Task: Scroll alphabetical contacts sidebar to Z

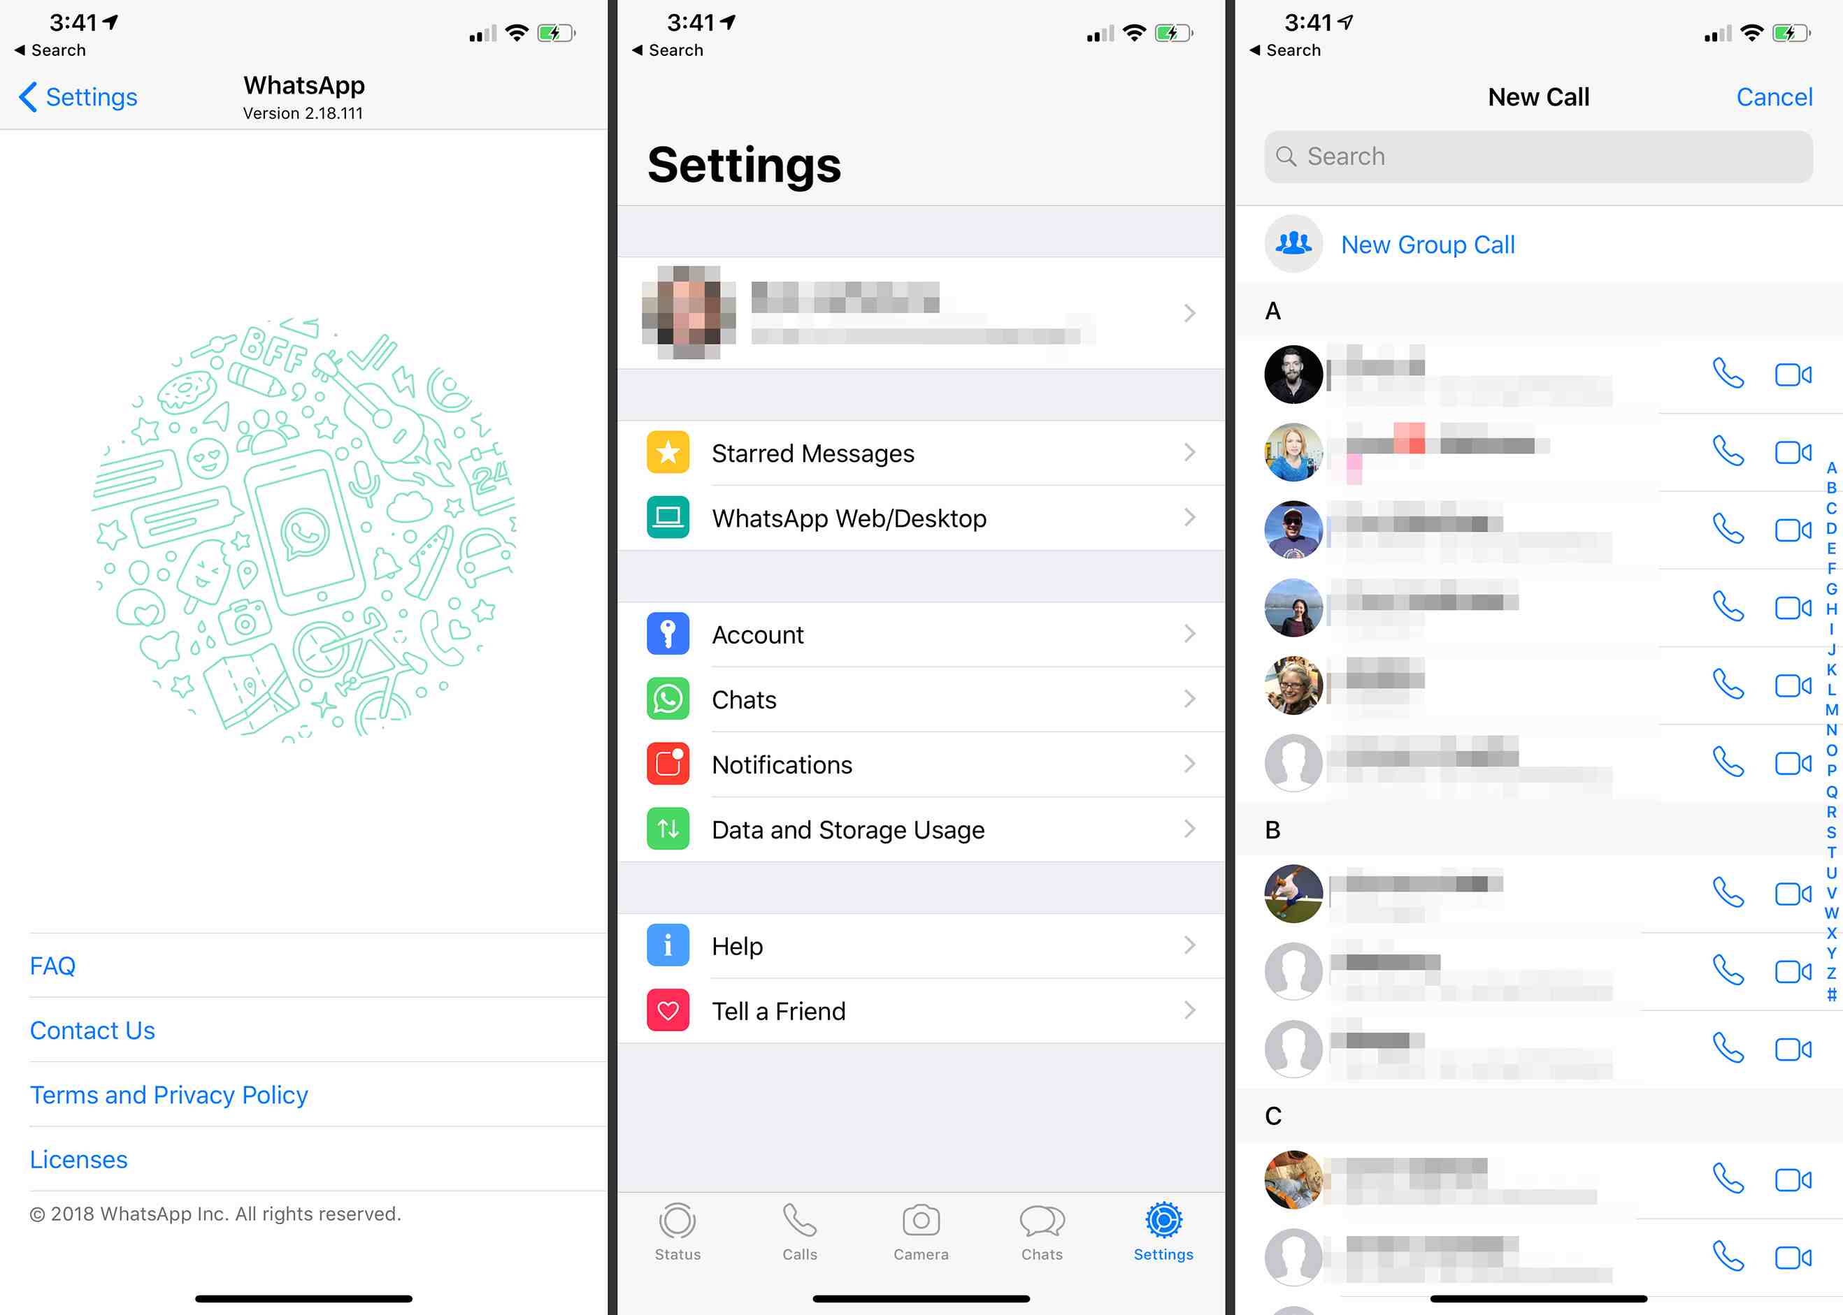Action: [1829, 973]
